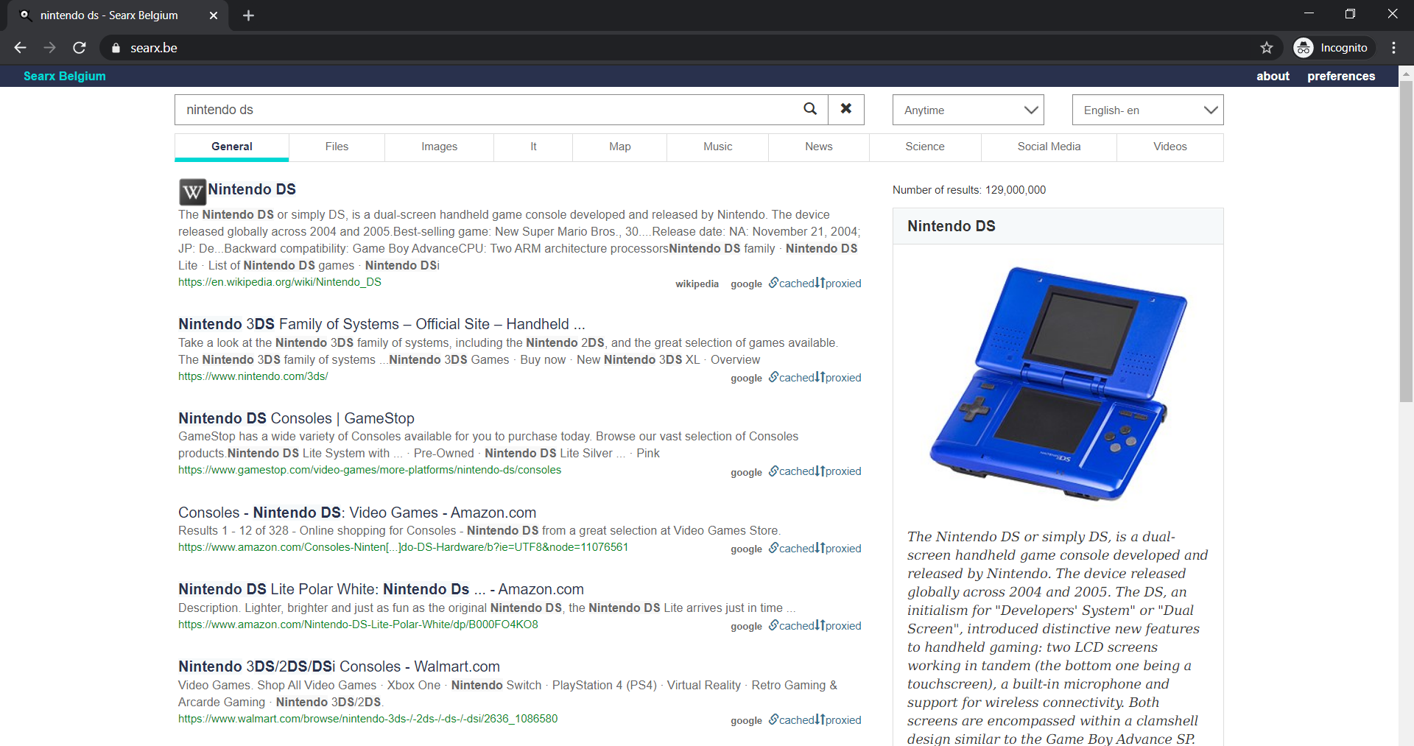Image resolution: width=1414 pixels, height=746 pixels.
Task: Click the walmart.com nintendo-3ds browse URL
Action: point(367,719)
